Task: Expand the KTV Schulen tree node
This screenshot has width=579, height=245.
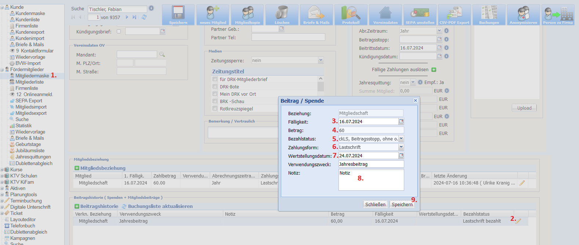Action: [x=2, y=176]
